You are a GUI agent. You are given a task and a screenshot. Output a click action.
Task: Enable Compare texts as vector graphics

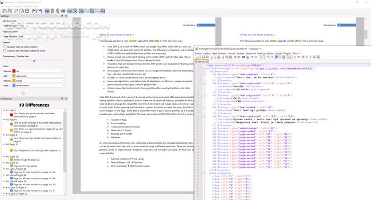pyautogui.click(x=5, y=47)
